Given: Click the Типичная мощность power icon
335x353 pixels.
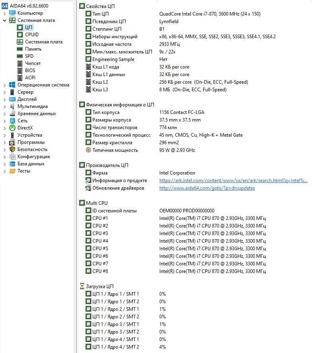Looking at the screenshot, I should 88,150.
